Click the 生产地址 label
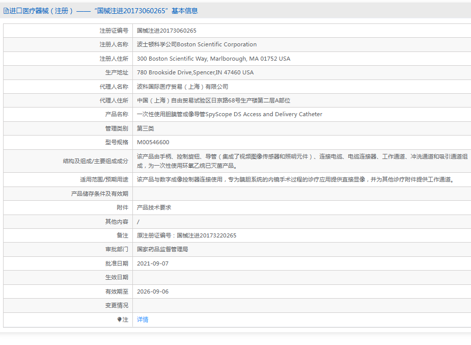 pyautogui.click(x=117, y=72)
